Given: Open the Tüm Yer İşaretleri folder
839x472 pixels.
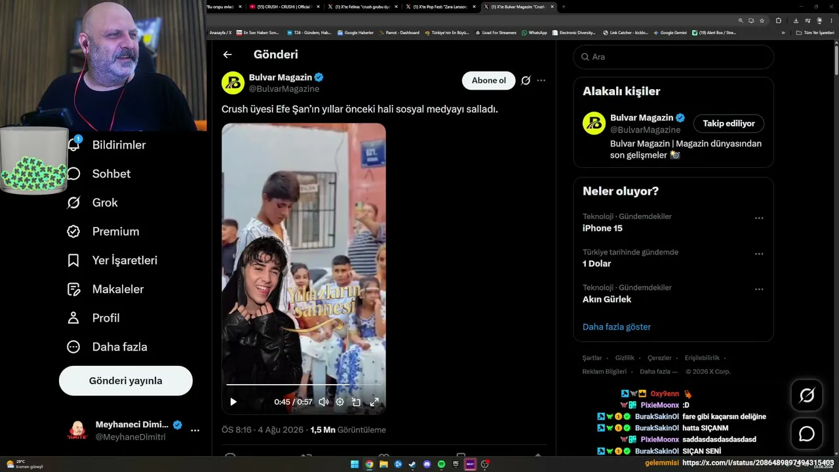Looking at the screenshot, I should (815, 32).
